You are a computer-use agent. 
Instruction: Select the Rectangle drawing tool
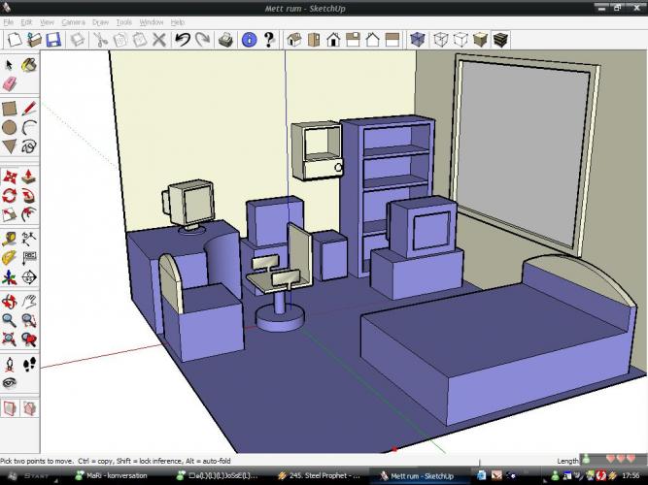tap(10, 109)
